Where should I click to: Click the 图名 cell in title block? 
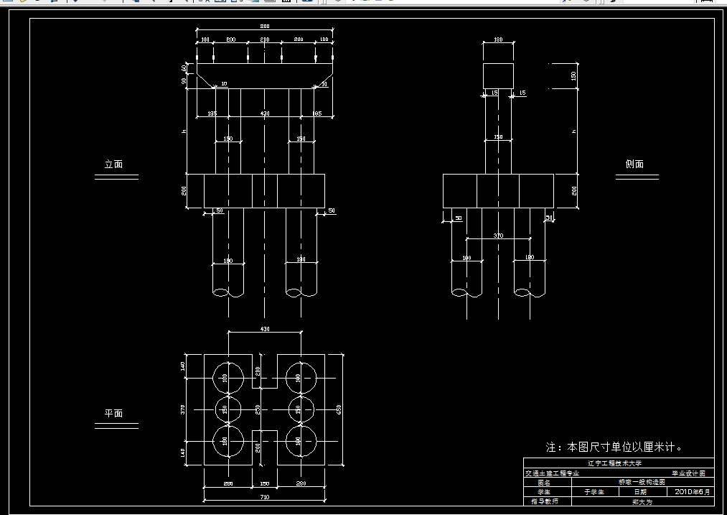[x=544, y=483]
